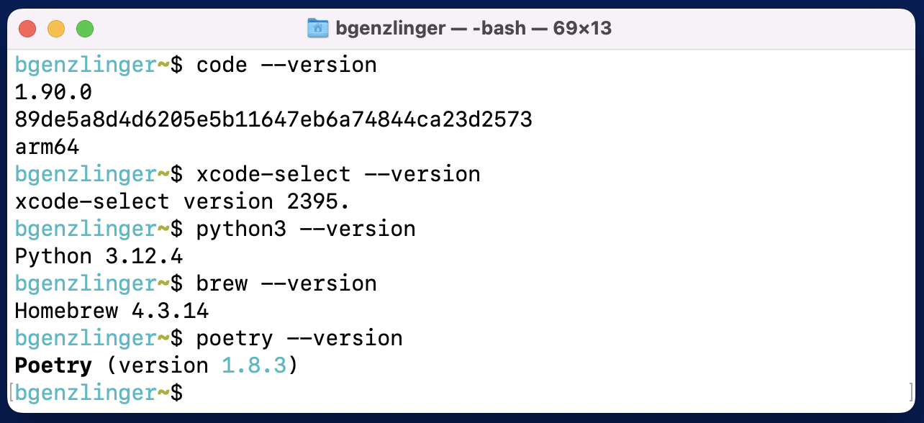Click the VS Code version 1.90.0
Screen dimensions: 924x423
[x=54, y=93]
